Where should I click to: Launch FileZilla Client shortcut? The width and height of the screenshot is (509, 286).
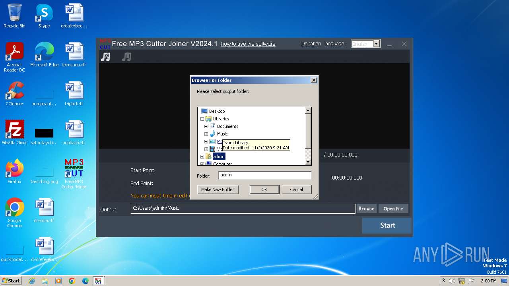14,133
